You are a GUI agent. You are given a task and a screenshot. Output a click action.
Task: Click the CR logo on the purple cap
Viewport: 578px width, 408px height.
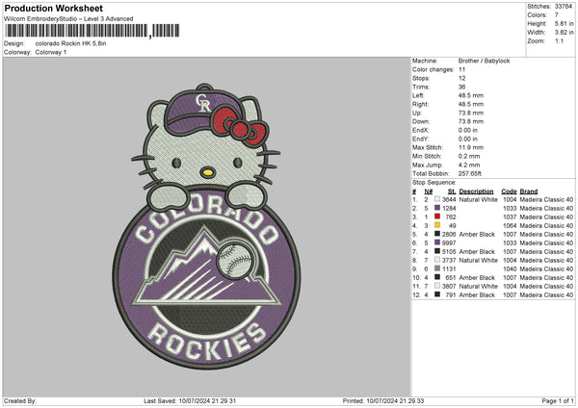pyautogui.click(x=203, y=103)
